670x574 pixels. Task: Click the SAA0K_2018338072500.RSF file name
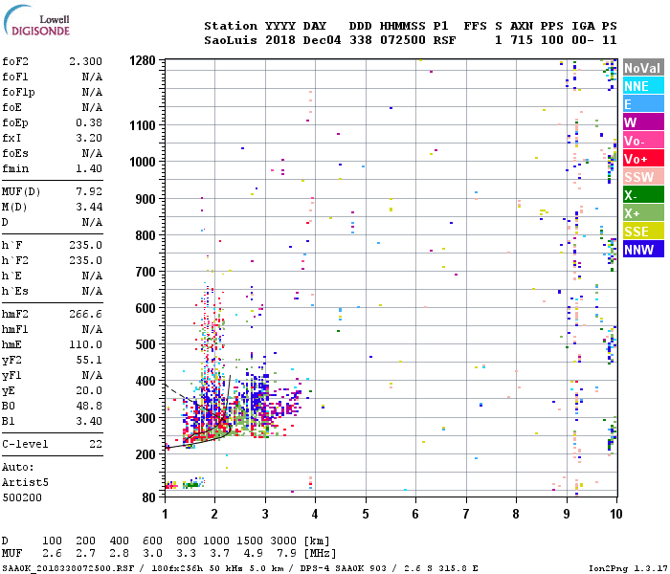(x=68, y=569)
